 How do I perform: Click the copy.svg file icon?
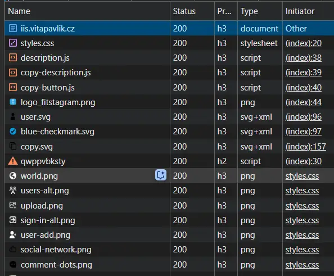coord(13,146)
